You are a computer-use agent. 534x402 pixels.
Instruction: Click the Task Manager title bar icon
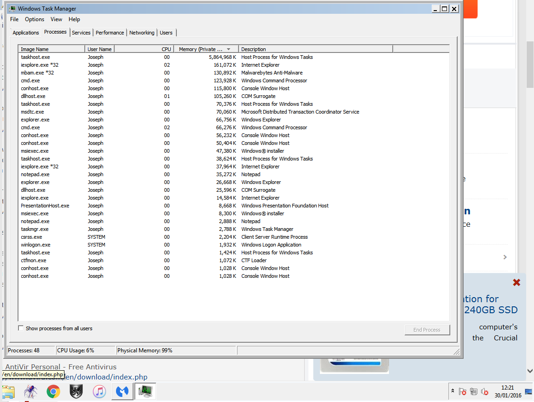12,9
